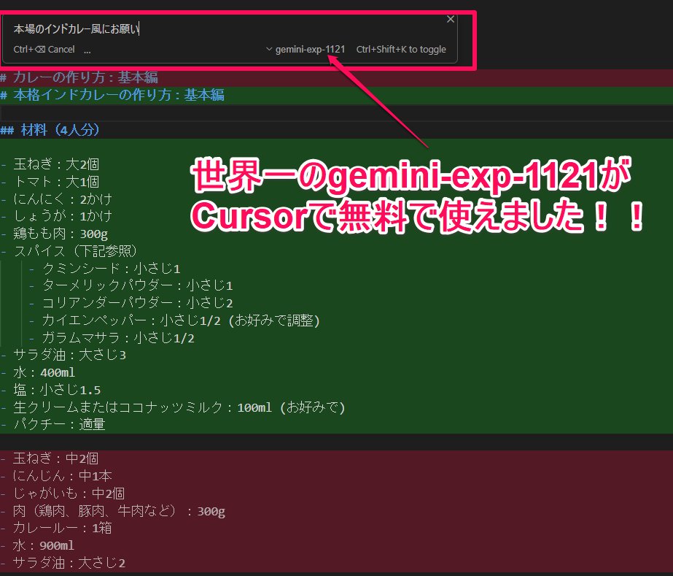
Task: Click the line '塩：小さじ1.5'
Action: tap(57, 390)
